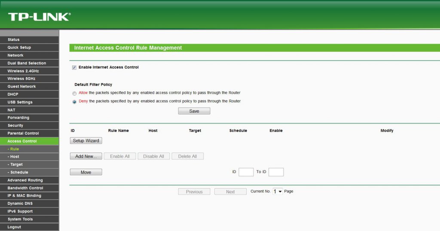
Task: Focus the To ID input field
Action: 276,172
